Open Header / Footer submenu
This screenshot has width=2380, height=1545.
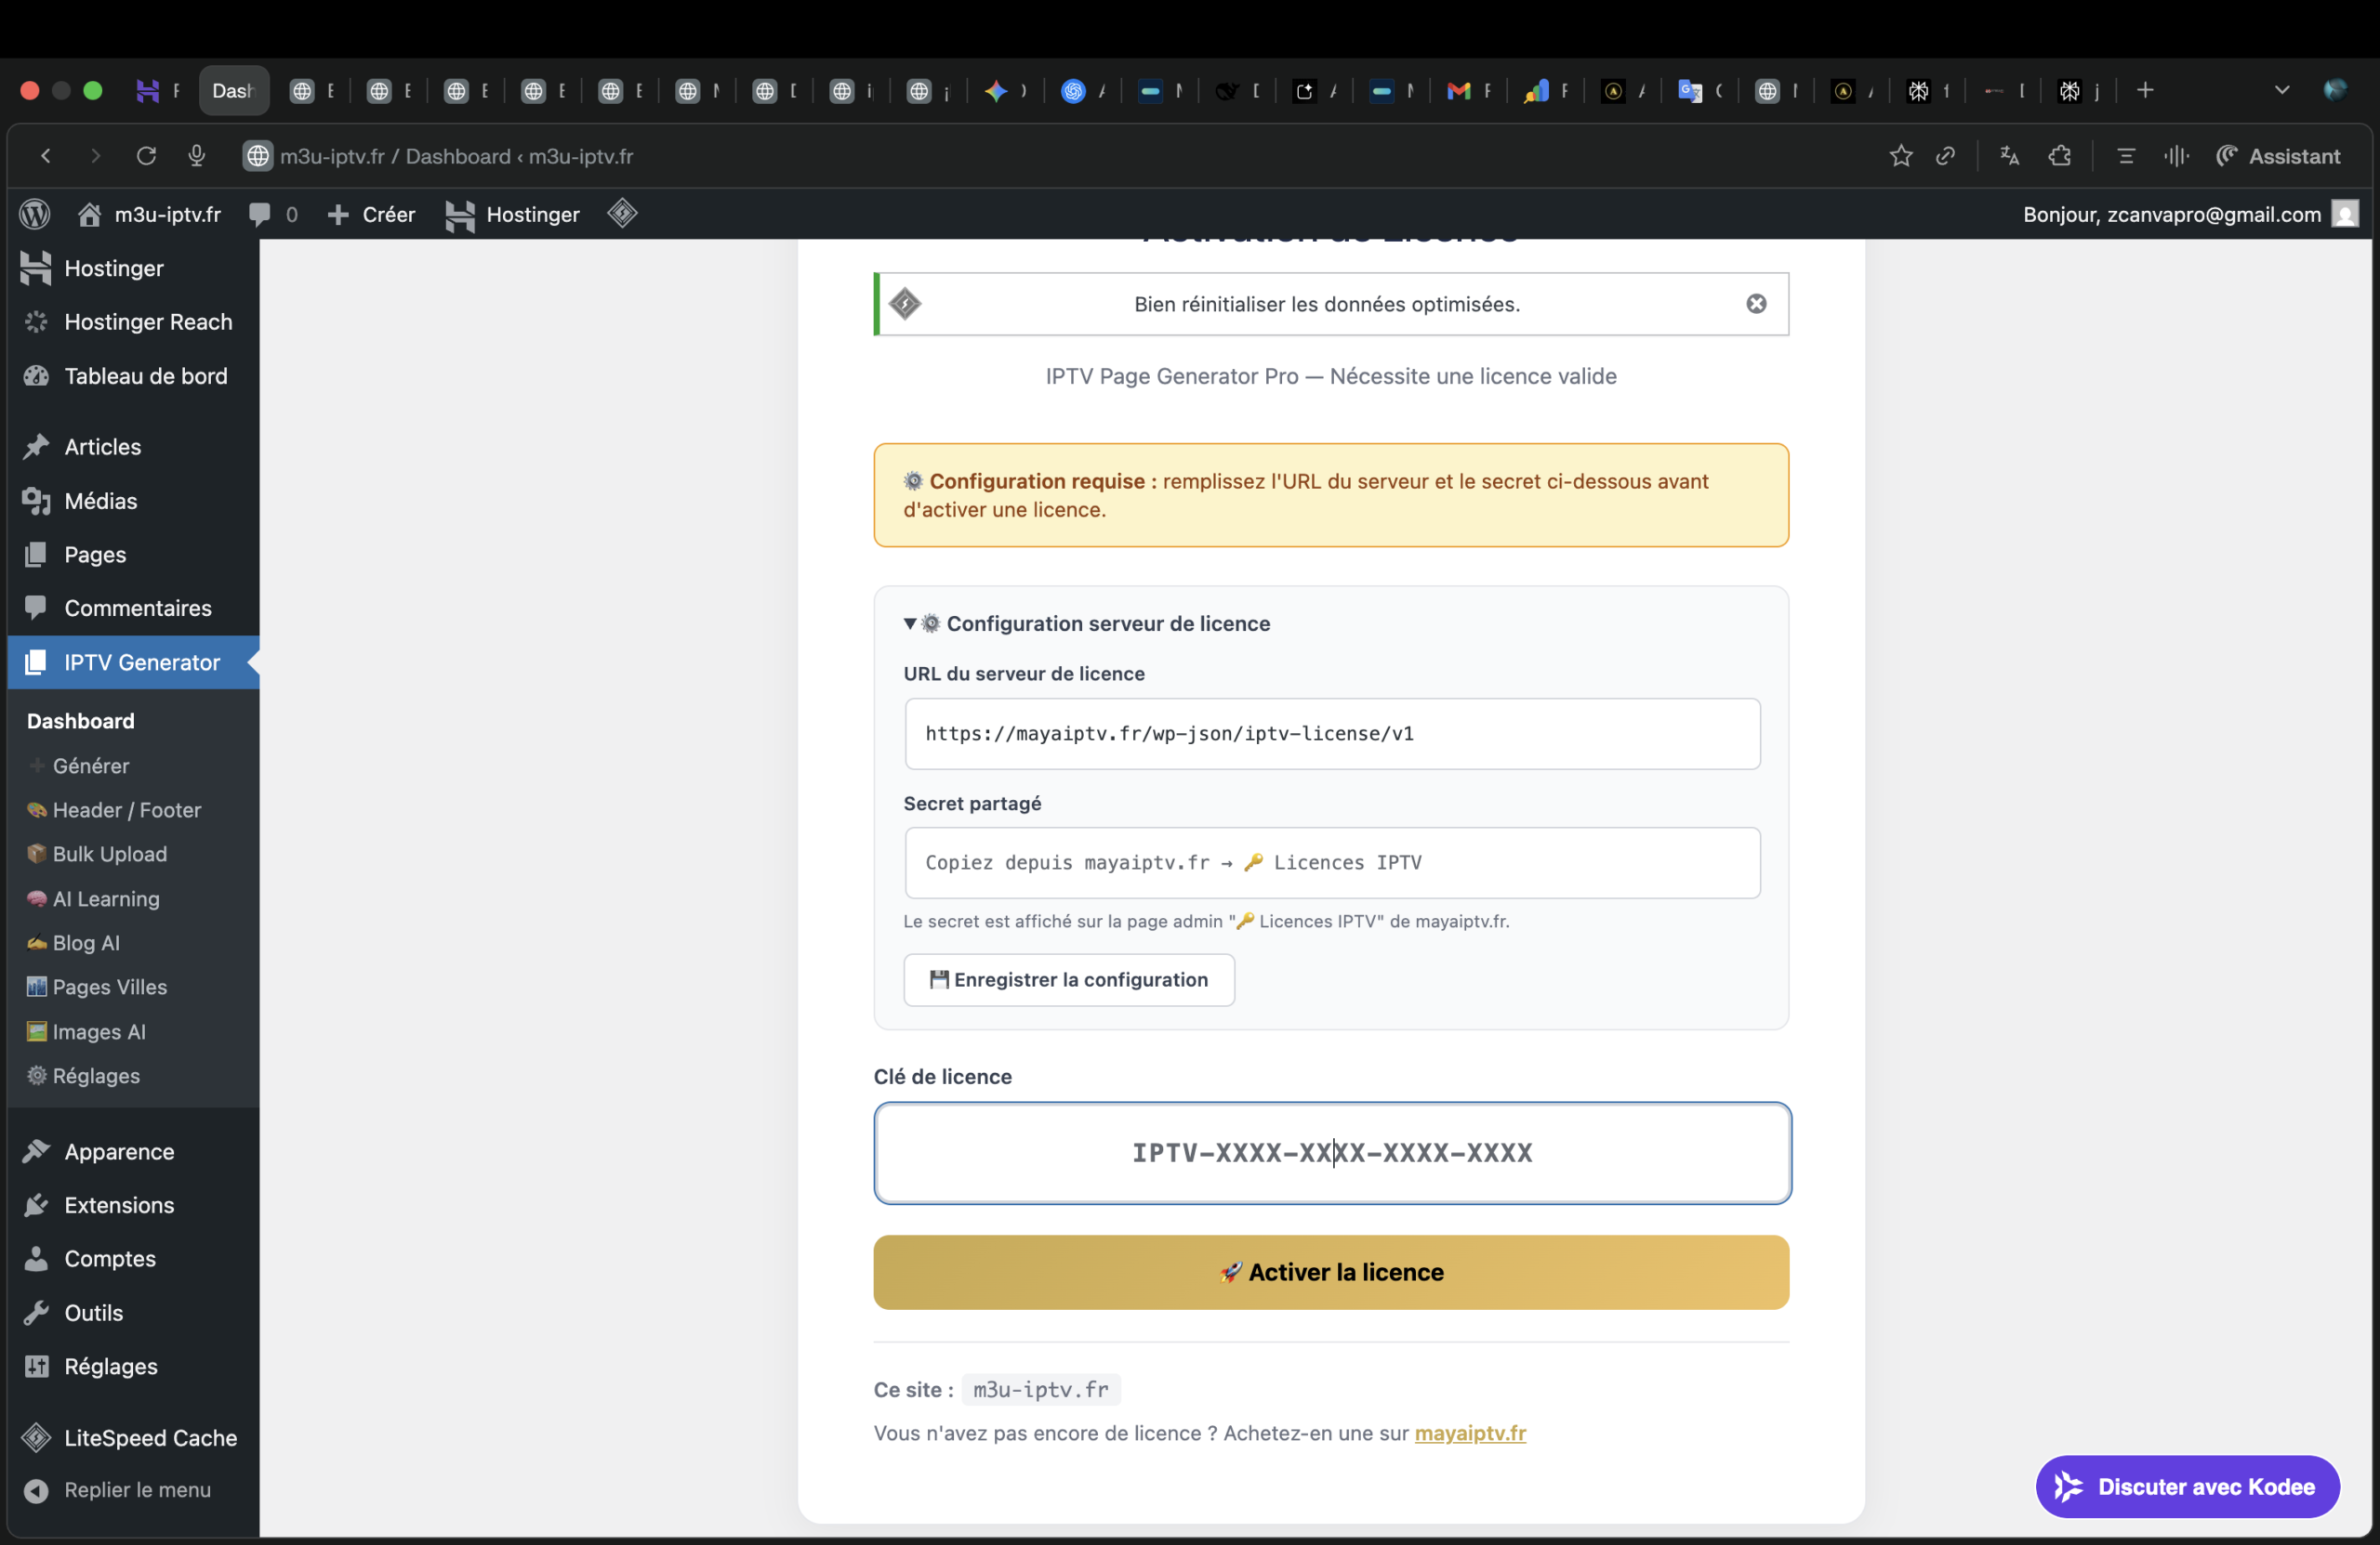click(126, 809)
